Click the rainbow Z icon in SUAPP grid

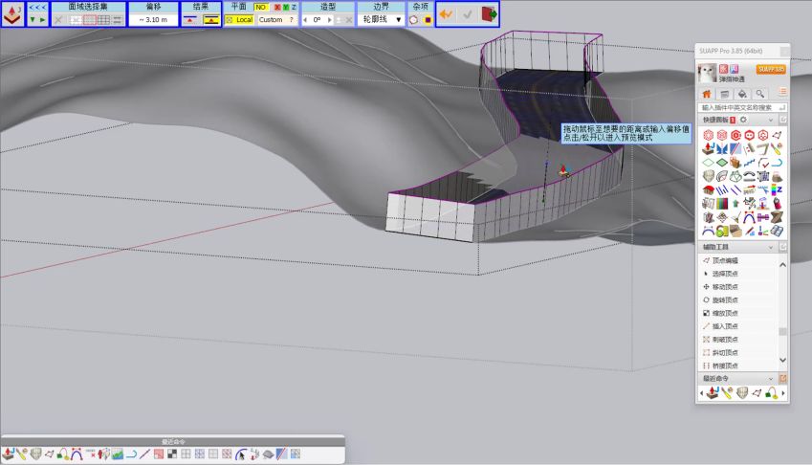click(777, 190)
